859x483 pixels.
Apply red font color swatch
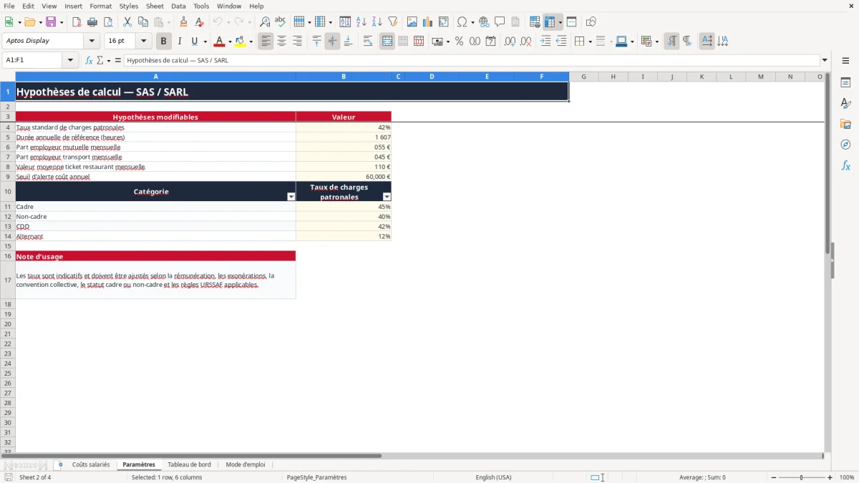[x=219, y=42]
